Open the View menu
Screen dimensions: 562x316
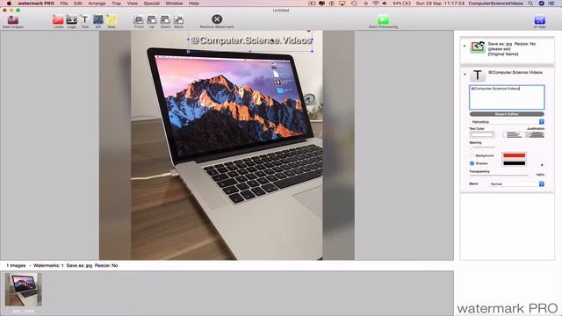click(x=133, y=4)
